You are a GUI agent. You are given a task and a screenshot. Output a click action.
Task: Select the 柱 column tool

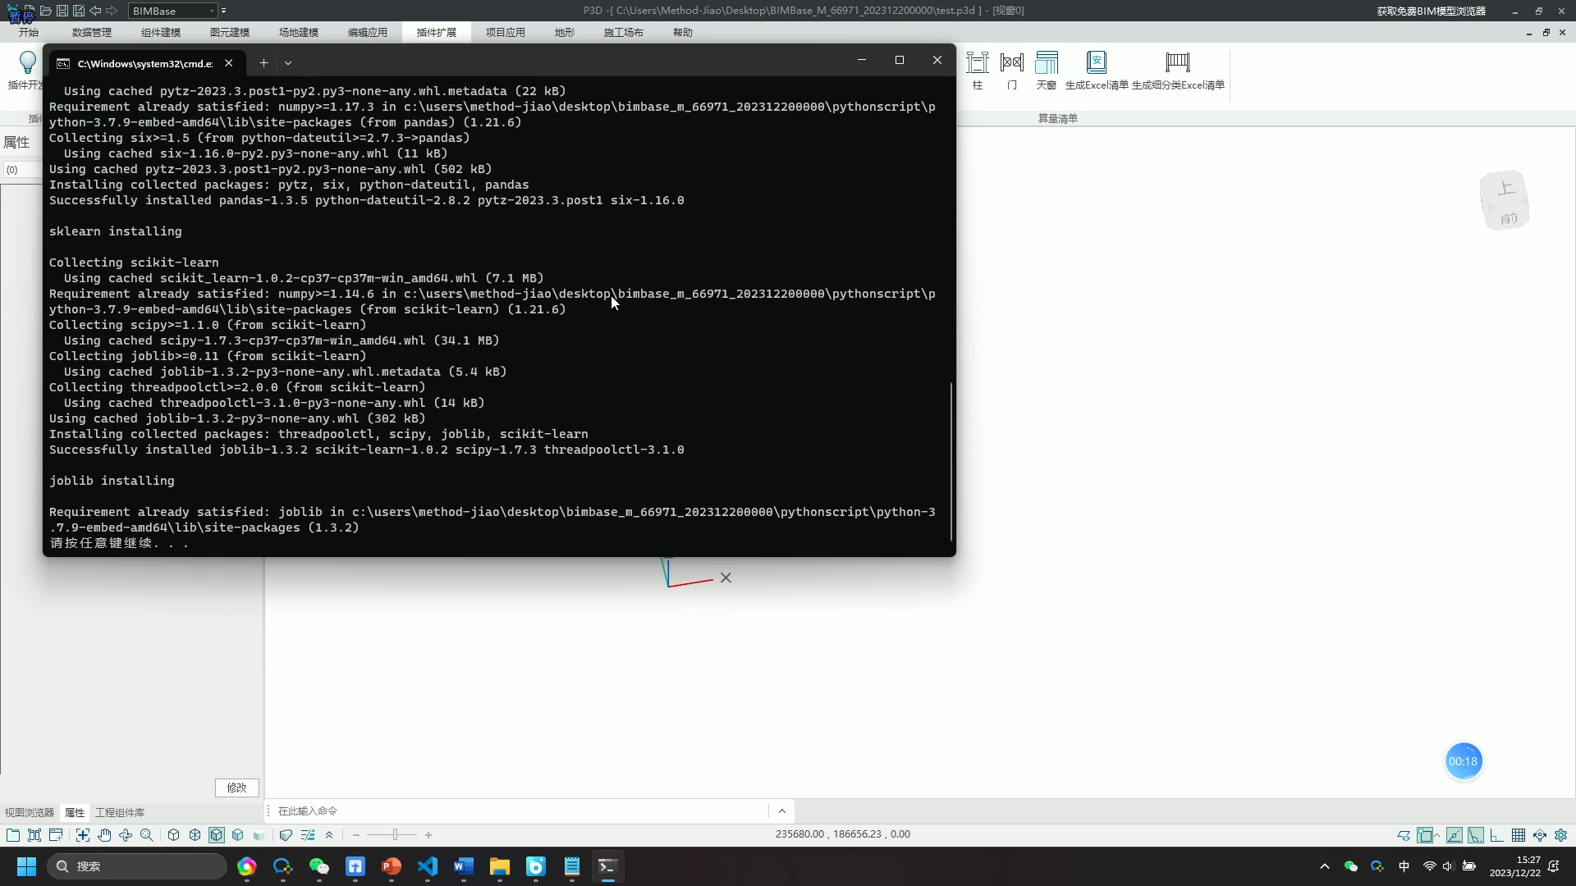pyautogui.click(x=977, y=63)
